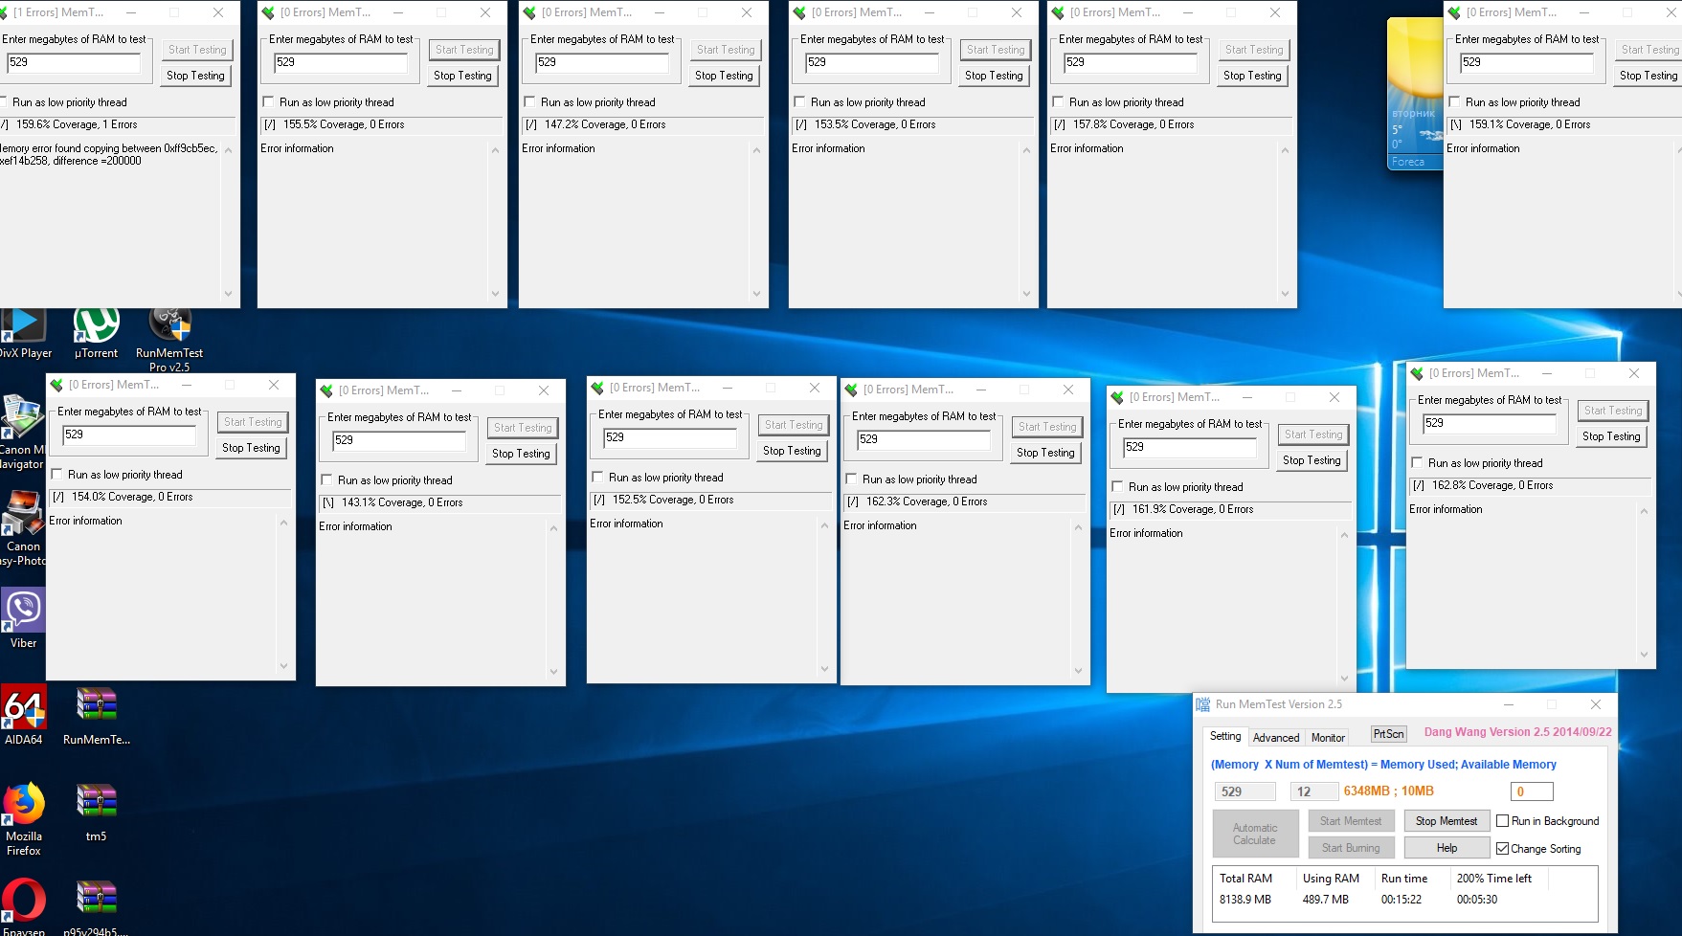
Task: Select the tm5 archive icon on desktop
Action: tap(96, 813)
